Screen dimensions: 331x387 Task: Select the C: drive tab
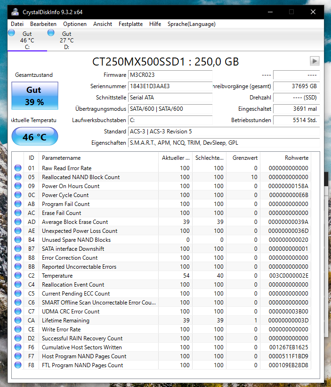click(27, 40)
